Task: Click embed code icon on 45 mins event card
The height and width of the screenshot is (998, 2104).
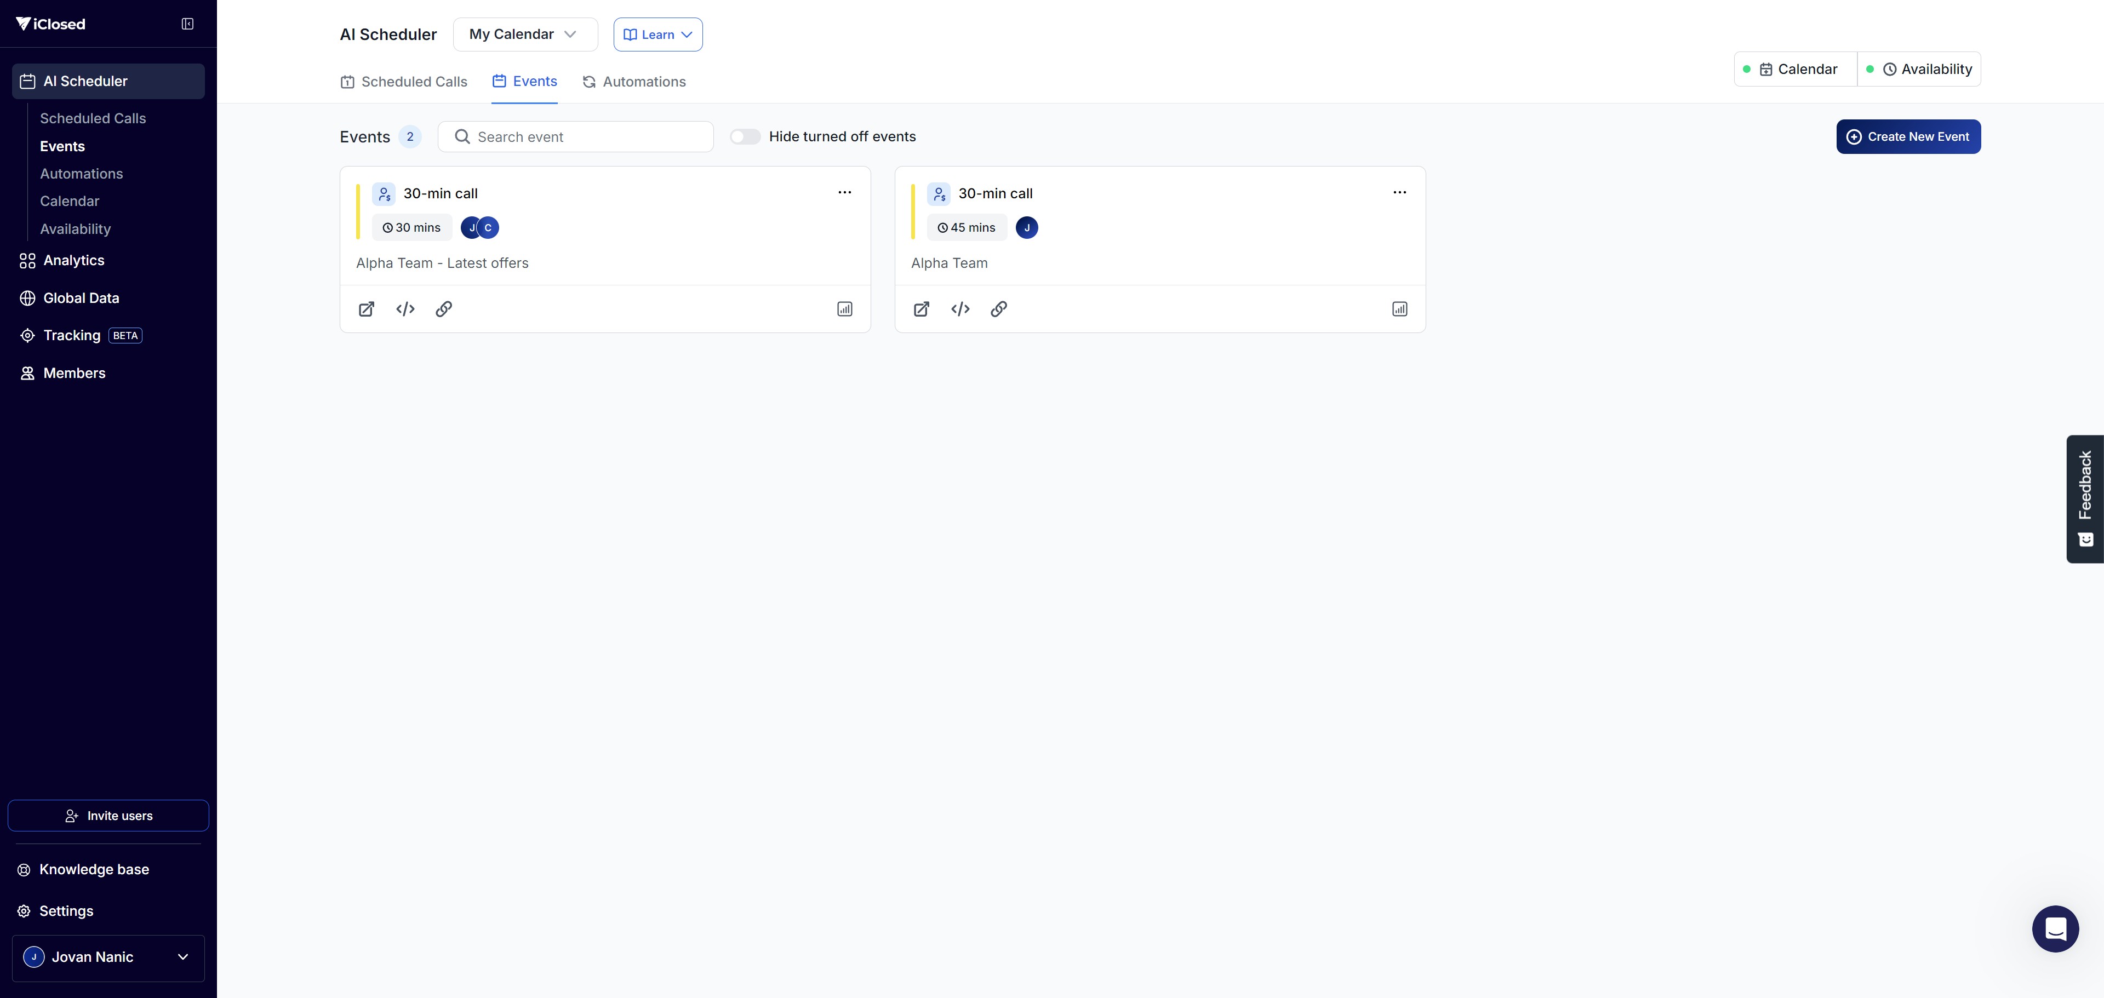Action: (x=960, y=309)
